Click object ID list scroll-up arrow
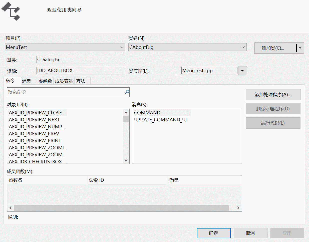309x242 pixels. point(126,113)
